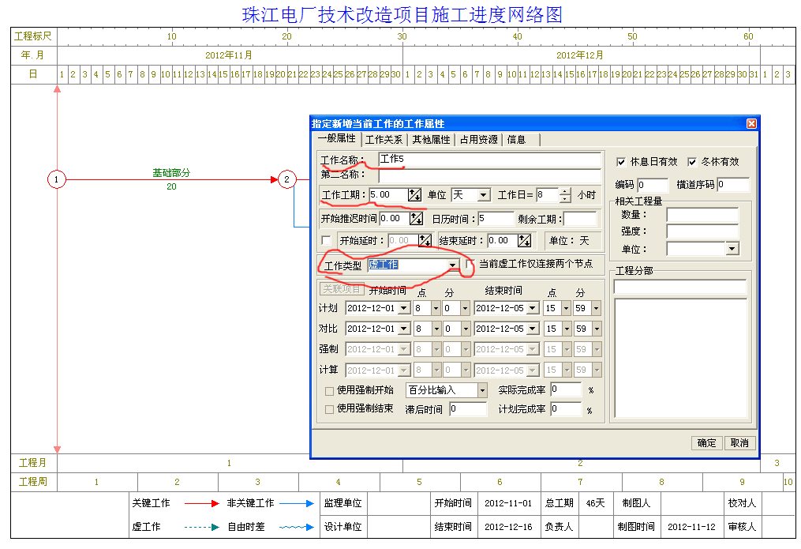This screenshot has height=549, width=801.
Task: Click the 第二名称 input field
Action: pos(489,175)
